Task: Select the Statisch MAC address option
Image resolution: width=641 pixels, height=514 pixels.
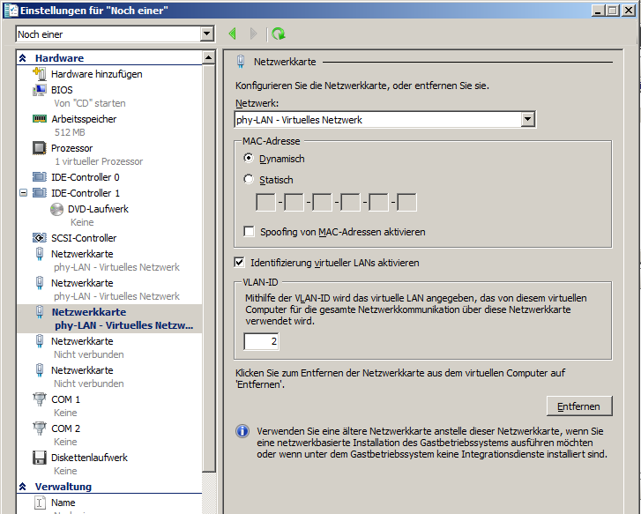Action: pos(248,179)
